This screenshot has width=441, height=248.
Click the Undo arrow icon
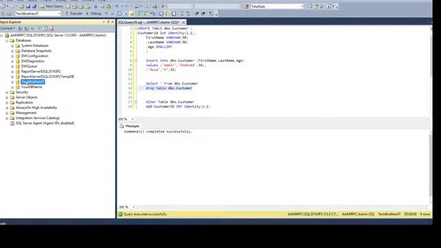coord(116,6)
